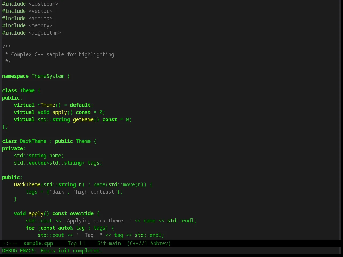Viewport: 343px width, 257px height.
Task: Click the "high-contrast" string literal
Action: point(95,192)
